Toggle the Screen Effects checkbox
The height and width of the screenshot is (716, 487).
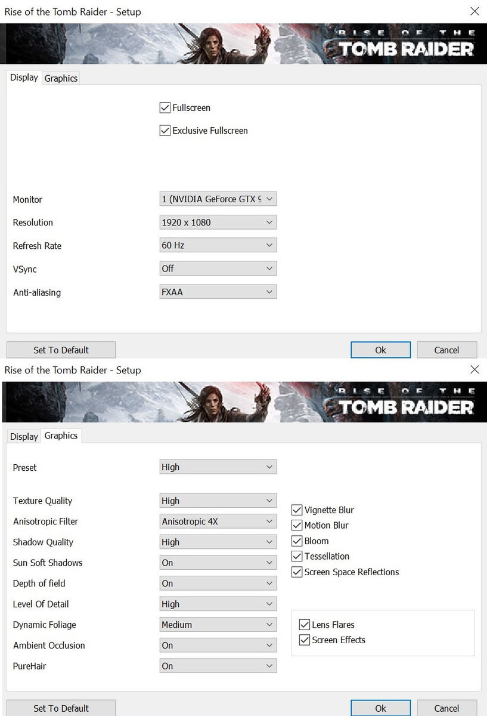pos(304,640)
